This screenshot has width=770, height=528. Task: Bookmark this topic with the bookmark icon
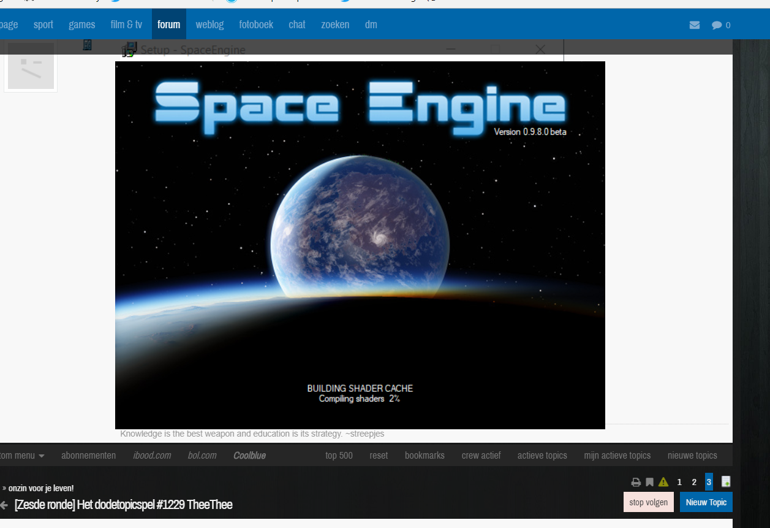click(649, 482)
